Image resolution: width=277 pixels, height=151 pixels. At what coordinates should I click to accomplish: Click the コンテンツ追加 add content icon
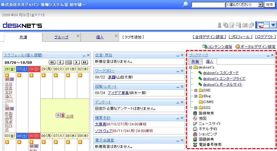point(205,46)
